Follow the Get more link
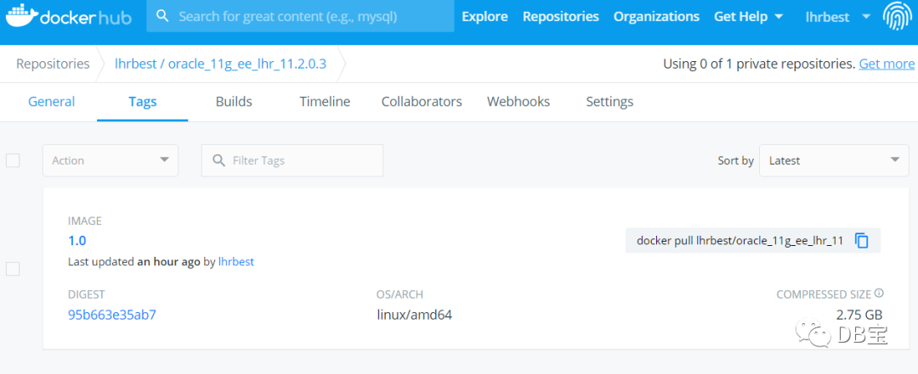Image resolution: width=918 pixels, height=374 pixels. 887,64
